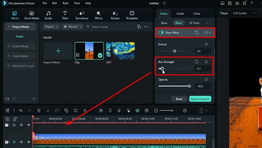Viewport: 262px width, 148px height.
Task: Open the Stickers panel
Action: (115, 15)
